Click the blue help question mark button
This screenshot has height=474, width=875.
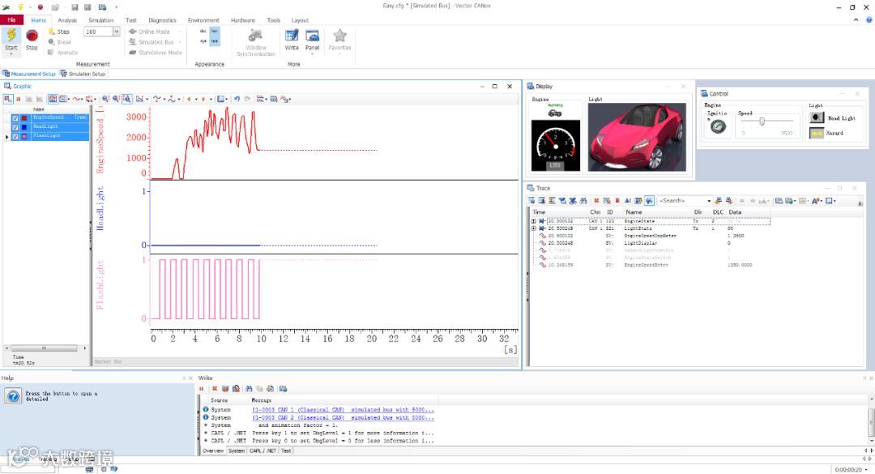(13, 396)
